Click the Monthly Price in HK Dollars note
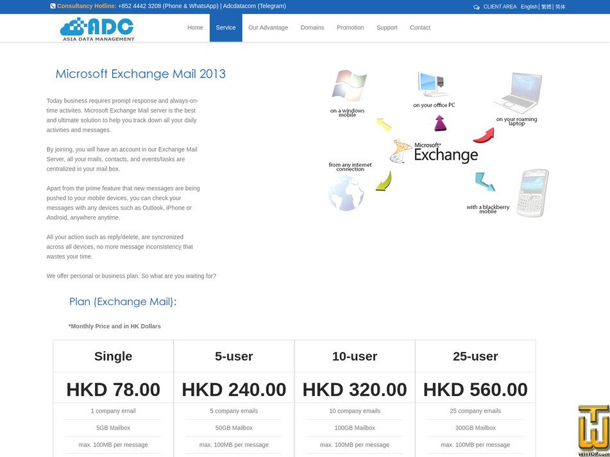610x457 pixels. [x=115, y=326]
